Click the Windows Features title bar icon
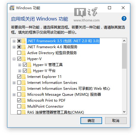This screenshot has height=135, width=138. click(12, 8)
